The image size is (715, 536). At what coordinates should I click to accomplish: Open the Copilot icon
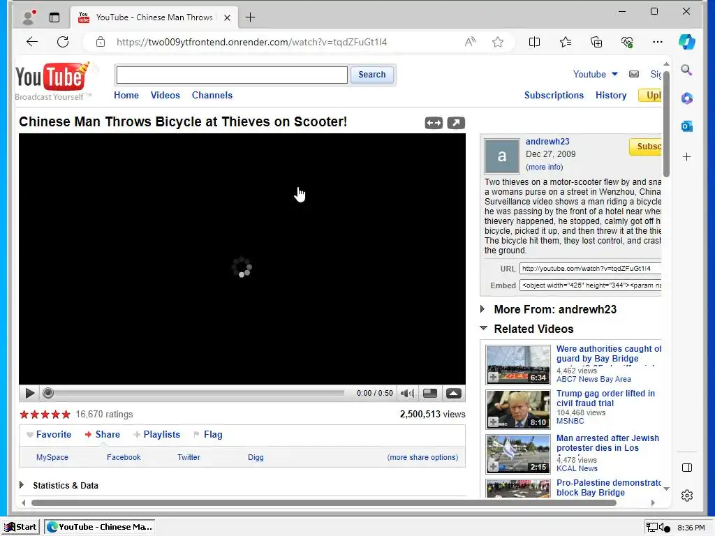click(x=687, y=42)
